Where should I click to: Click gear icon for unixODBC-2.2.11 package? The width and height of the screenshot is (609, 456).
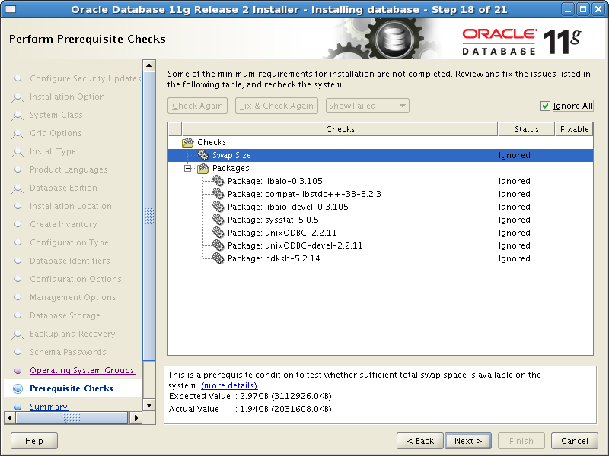tap(218, 233)
